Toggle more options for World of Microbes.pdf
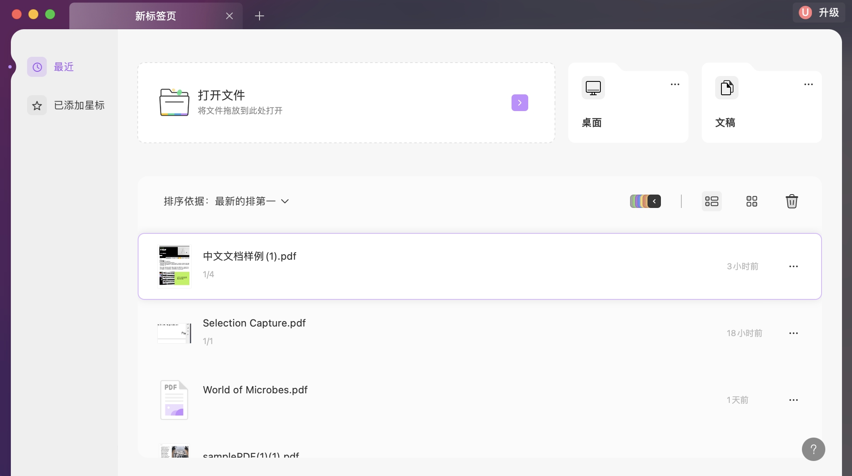This screenshot has width=852, height=476. pos(794,400)
